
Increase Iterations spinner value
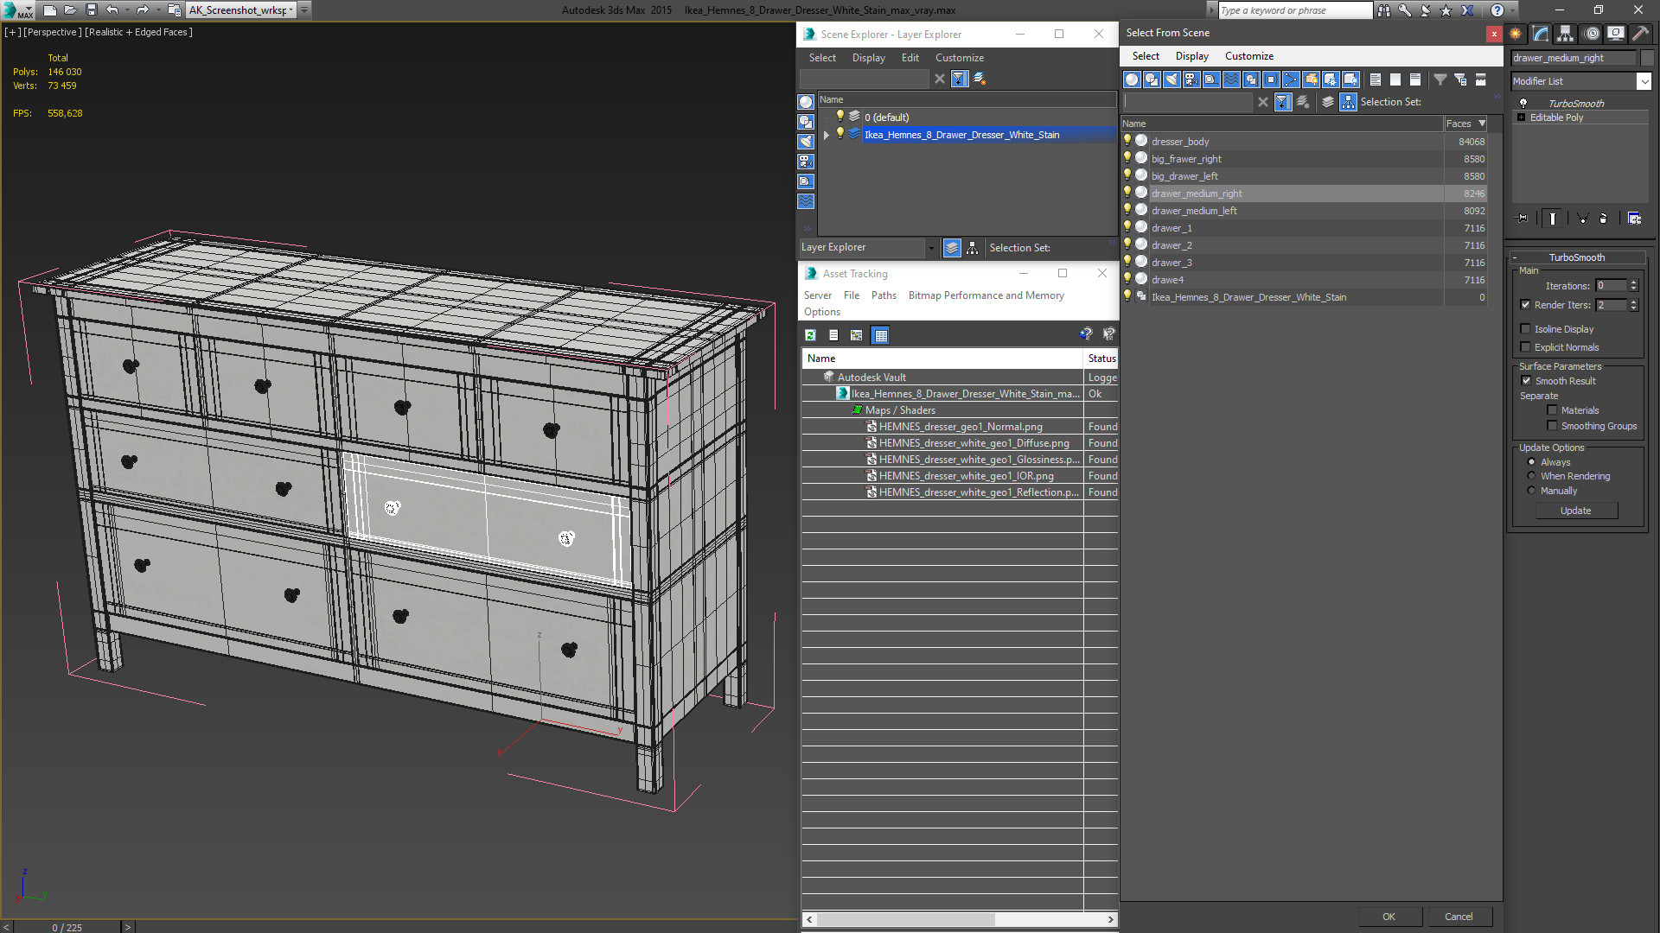point(1633,282)
